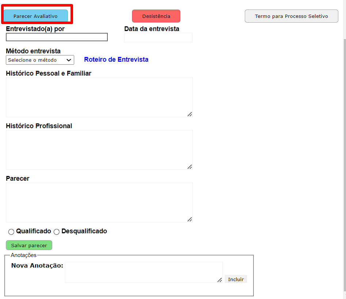
Task: Click inside the Histórico Profissional textarea
Action: (x=99, y=150)
